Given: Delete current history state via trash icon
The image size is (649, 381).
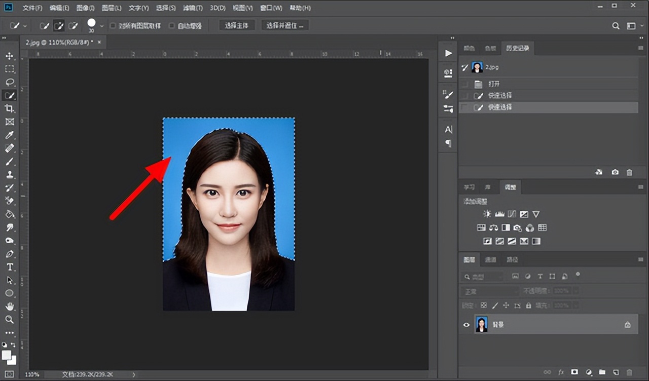Looking at the screenshot, I should (x=630, y=172).
